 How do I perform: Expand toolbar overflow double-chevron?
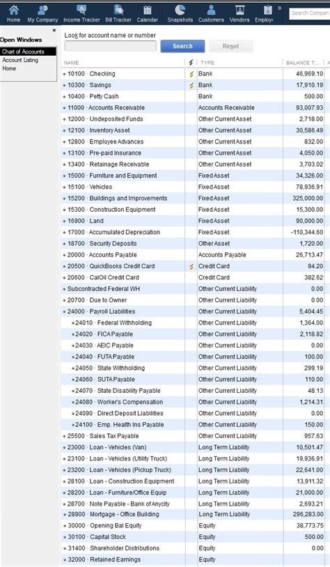tap(279, 8)
